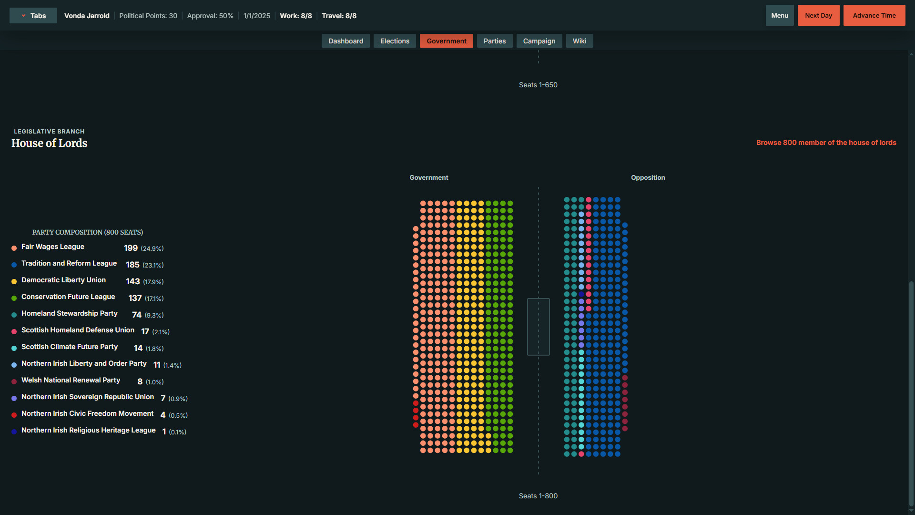Switch to the Elections tab
This screenshot has width=915, height=515.
coord(395,41)
